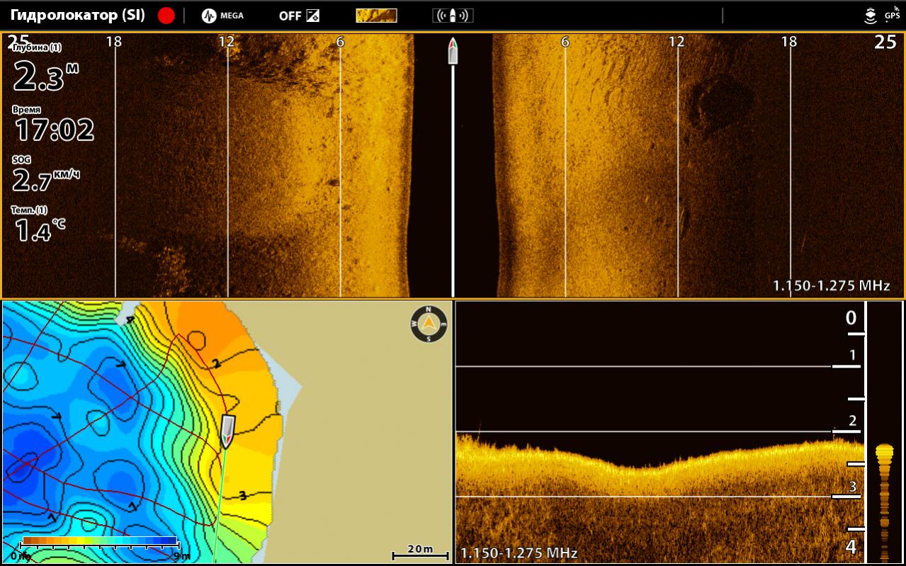Tap the time readout 17:02
This screenshot has width=906, height=566.
[54, 129]
